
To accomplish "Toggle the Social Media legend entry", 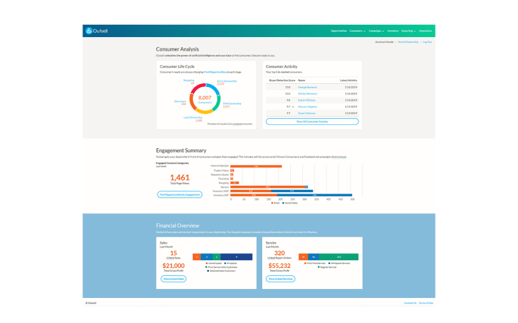I will 290,203.
